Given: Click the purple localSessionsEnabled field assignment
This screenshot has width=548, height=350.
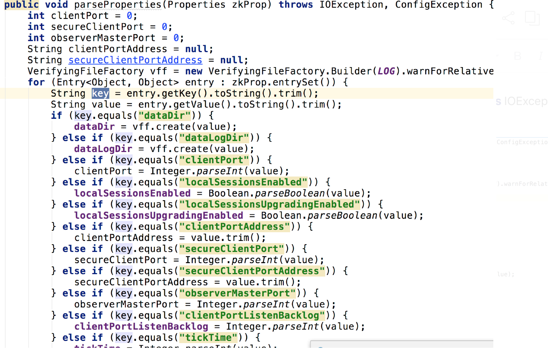Looking at the screenshot, I should pyautogui.click(x=133, y=194).
